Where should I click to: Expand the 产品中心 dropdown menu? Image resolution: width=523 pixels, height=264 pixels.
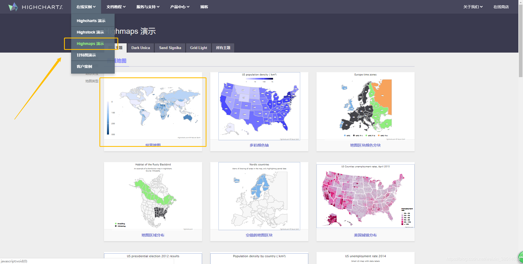[x=180, y=7]
